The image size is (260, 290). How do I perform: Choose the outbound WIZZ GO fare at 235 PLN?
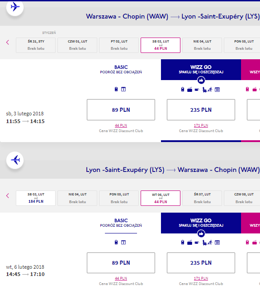pos(201,109)
